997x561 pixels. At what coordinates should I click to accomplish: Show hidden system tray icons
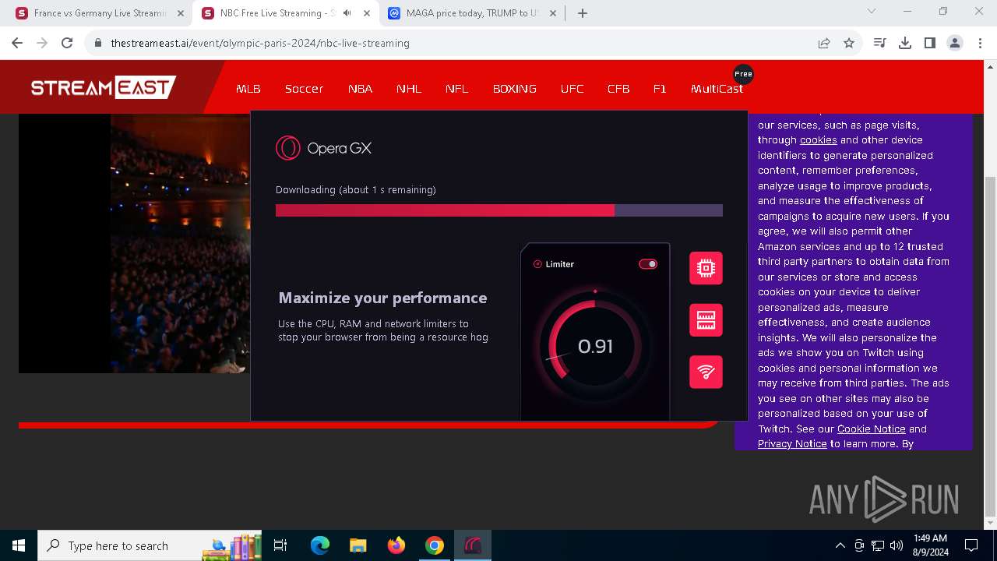(x=840, y=545)
